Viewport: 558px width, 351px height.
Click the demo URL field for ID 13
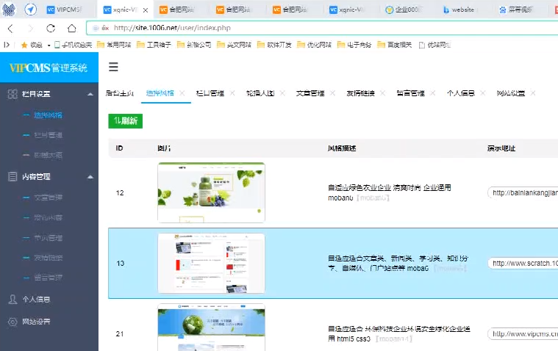[522, 263]
